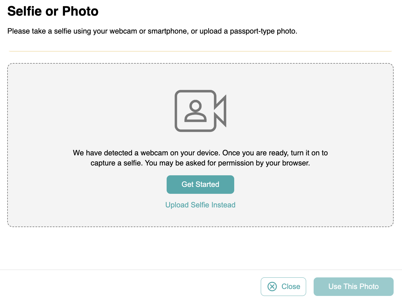Click the triangular lens part of the camera icon

tap(221, 111)
